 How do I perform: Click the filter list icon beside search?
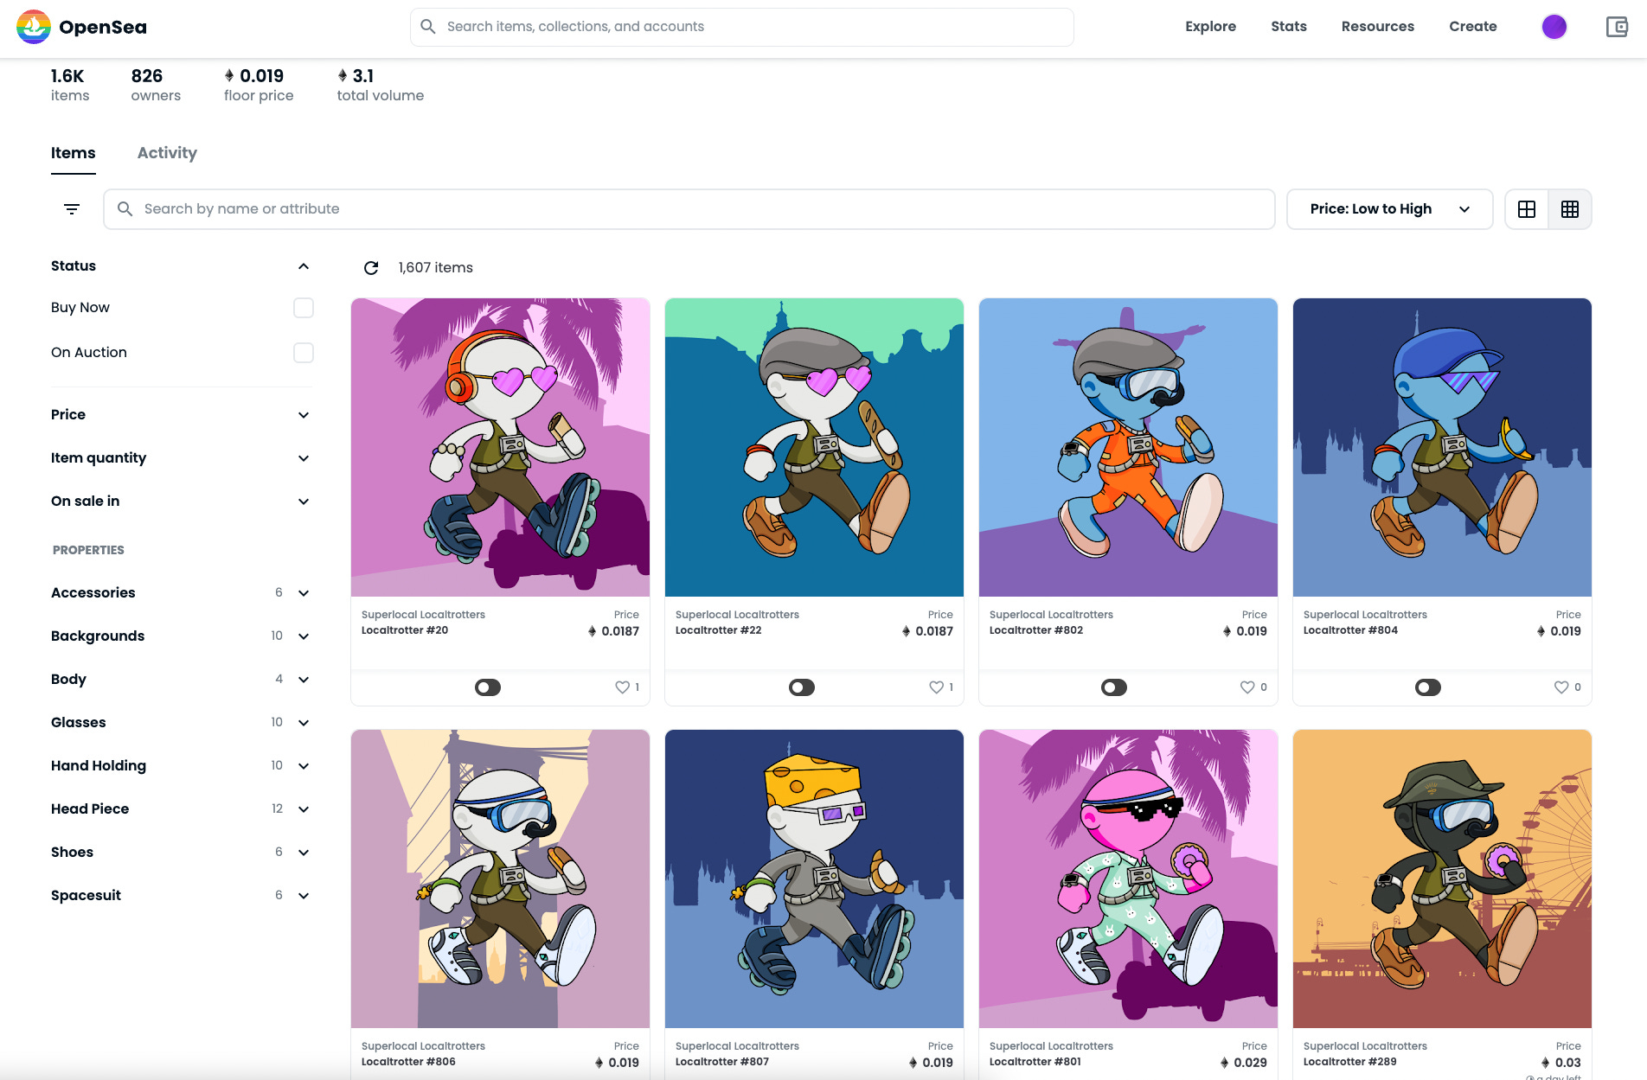[72, 209]
